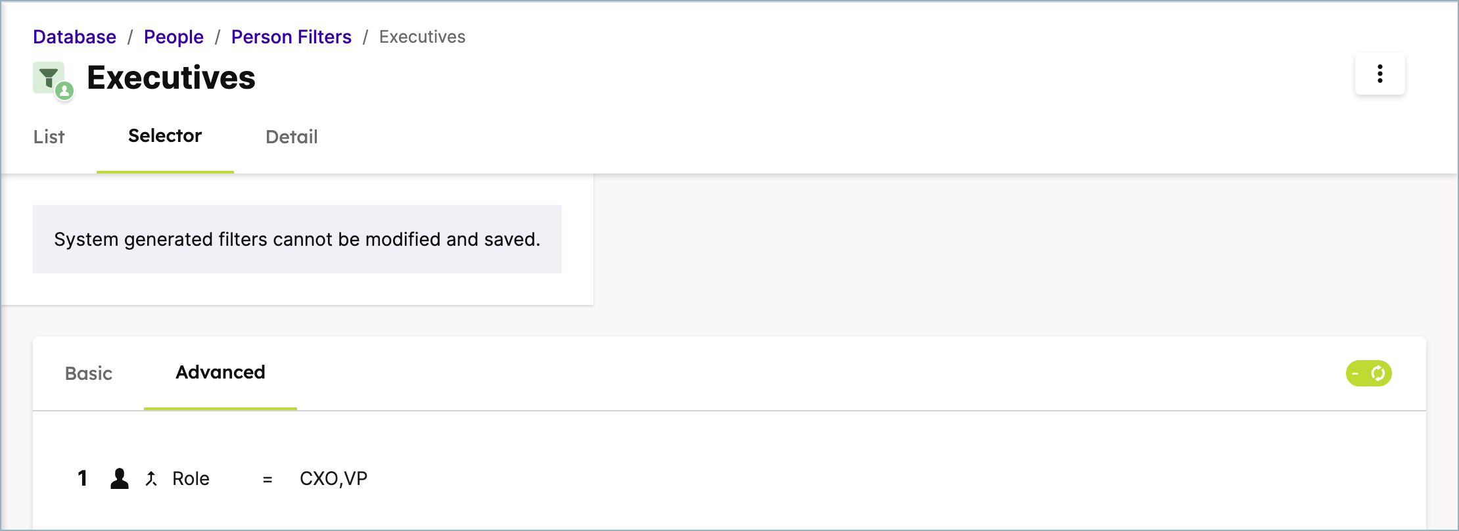Screen dimensions: 1459x531
Task: Click the refresh icon in the green toggle
Action: pyautogui.click(x=1378, y=373)
